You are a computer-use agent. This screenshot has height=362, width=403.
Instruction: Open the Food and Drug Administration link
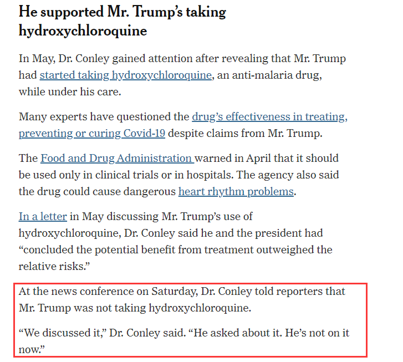pyautogui.click(x=116, y=159)
